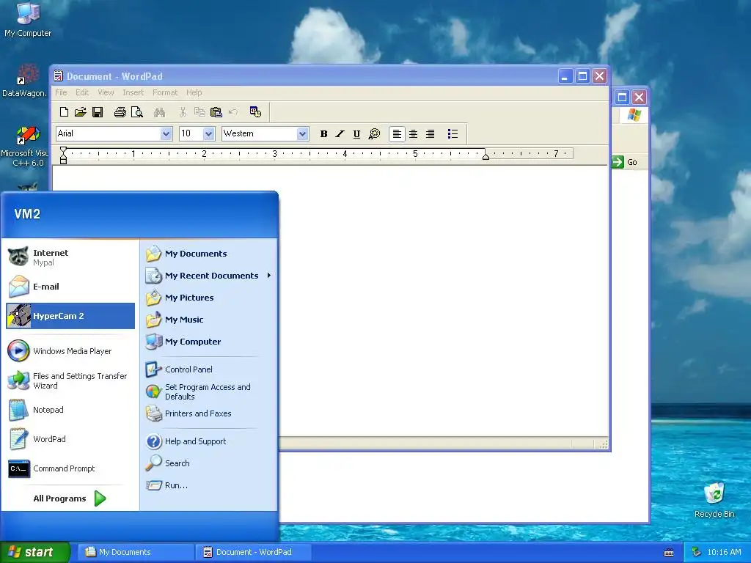This screenshot has height=563, width=751.
Task: Switch to Document - WordPad taskbar button
Action: (253, 552)
